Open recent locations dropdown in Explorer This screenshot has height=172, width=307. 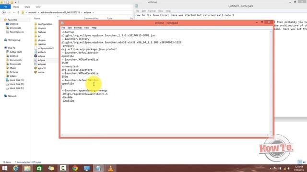pyautogui.click(x=14, y=12)
